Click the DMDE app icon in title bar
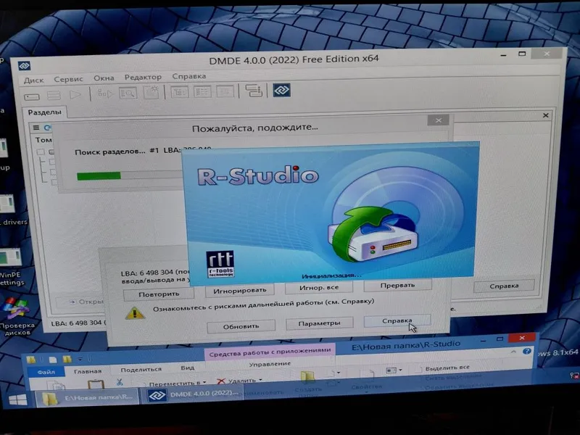The height and width of the screenshot is (435, 580). 25,66
